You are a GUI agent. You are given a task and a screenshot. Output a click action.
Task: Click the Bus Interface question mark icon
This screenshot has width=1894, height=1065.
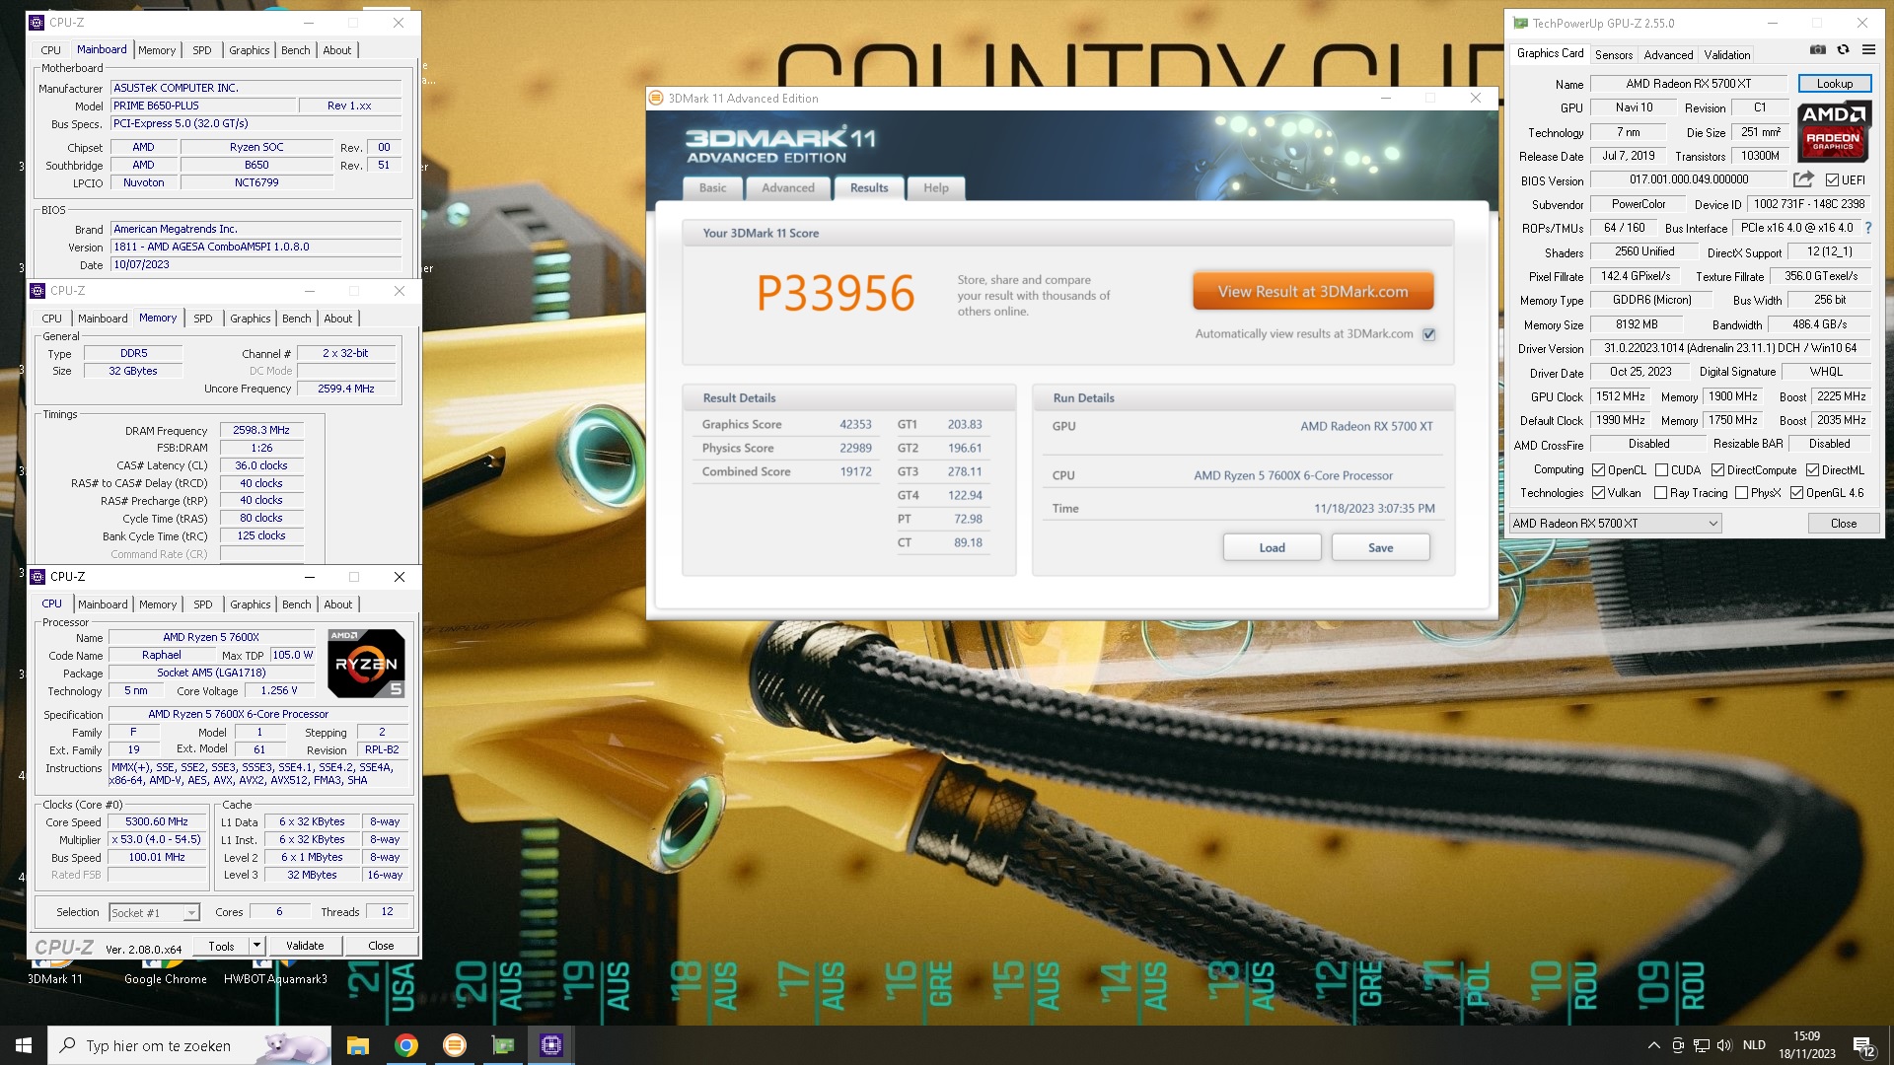pyautogui.click(x=1867, y=228)
